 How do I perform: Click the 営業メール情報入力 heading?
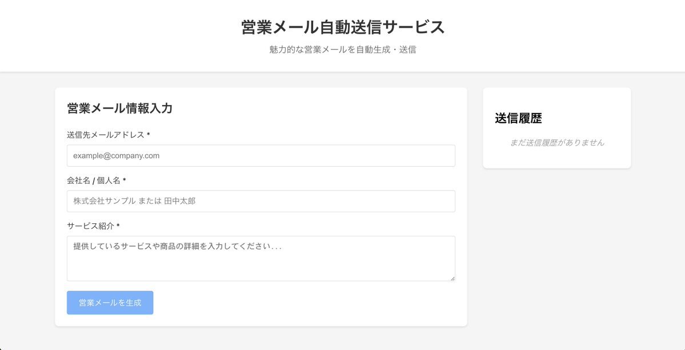(x=120, y=108)
